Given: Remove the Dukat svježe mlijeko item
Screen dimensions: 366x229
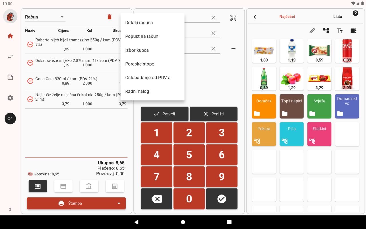Looking at the screenshot, I should click(30, 63).
